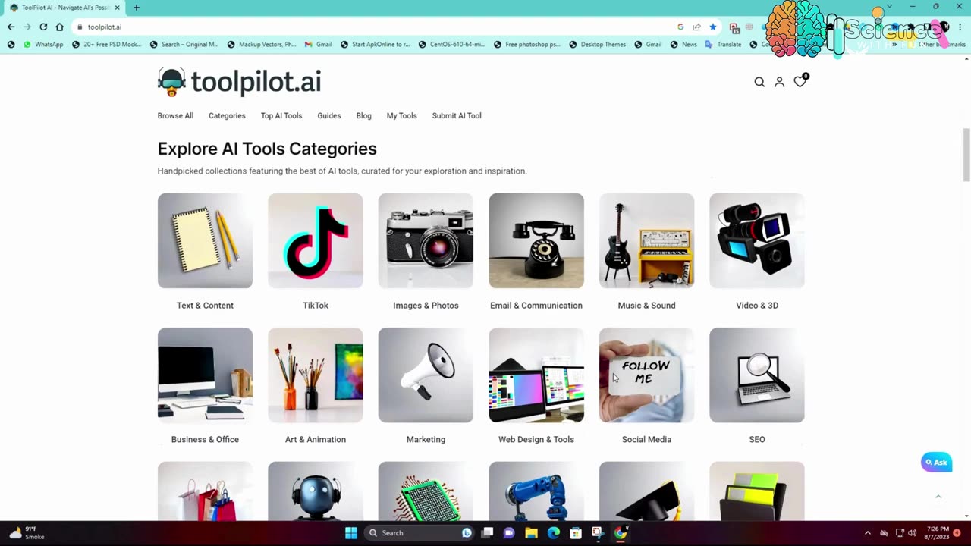Open Browse All in navigation
This screenshot has width=971, height=546.
pos(175,116)
